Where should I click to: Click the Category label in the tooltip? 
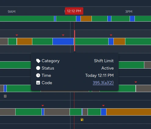pyautogui.click(x=51, y=61)
